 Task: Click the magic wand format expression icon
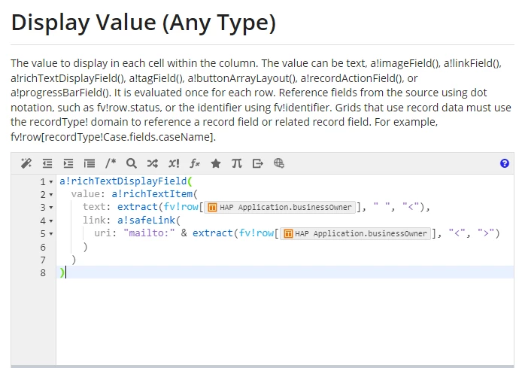pos(26,163)
